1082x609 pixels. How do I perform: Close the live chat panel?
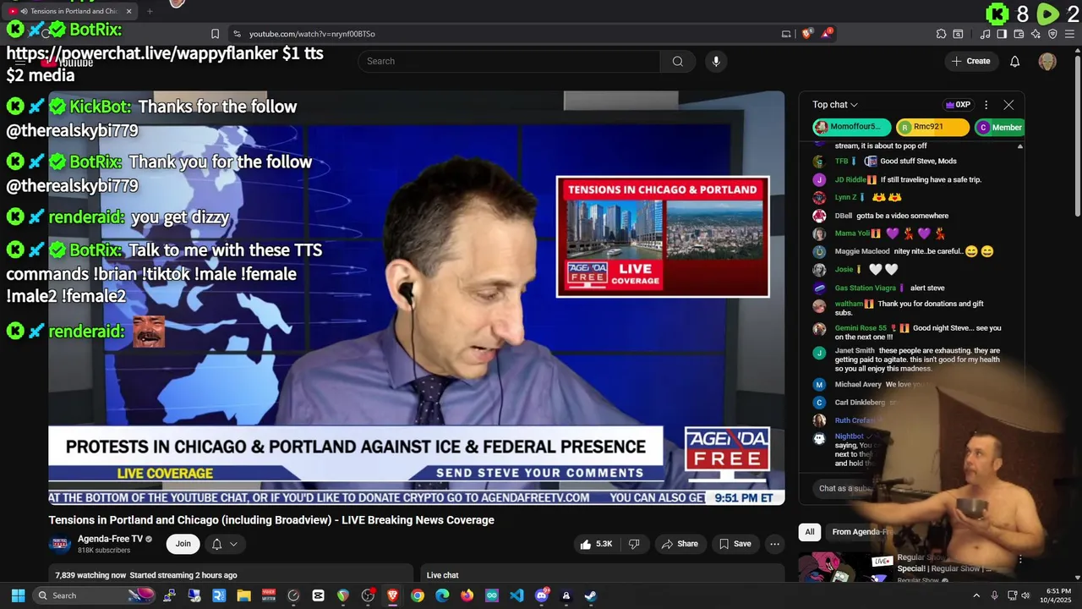click(1008, 105)
